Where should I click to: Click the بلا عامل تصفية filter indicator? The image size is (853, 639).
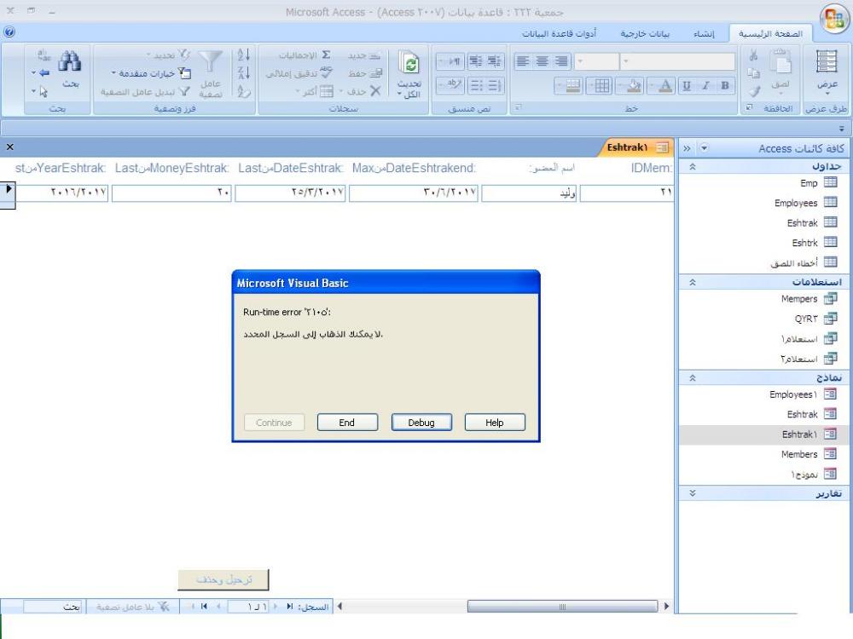pyautogui.click(x=133, y=607)
